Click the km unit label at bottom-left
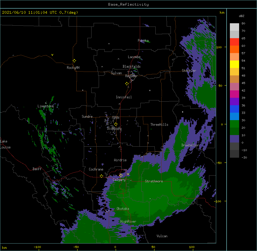The height and width of the screenshot is (251, 257). pos(4,248)
